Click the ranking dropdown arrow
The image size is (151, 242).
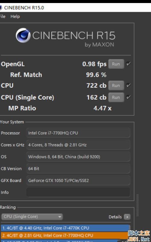[x=59, y=217]
